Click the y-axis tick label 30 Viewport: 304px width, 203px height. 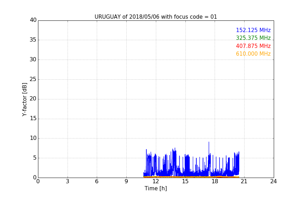33,60
